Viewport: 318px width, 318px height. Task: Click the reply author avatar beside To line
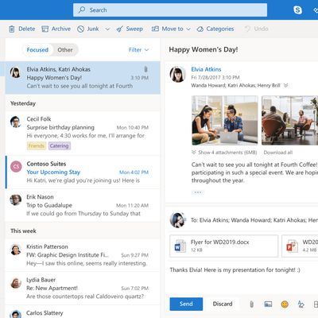(x=177, y=220)
